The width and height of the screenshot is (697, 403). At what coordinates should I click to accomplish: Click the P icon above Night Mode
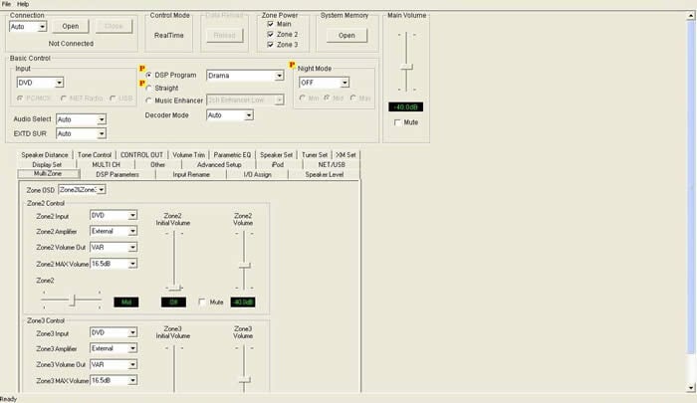pos(293,66)
